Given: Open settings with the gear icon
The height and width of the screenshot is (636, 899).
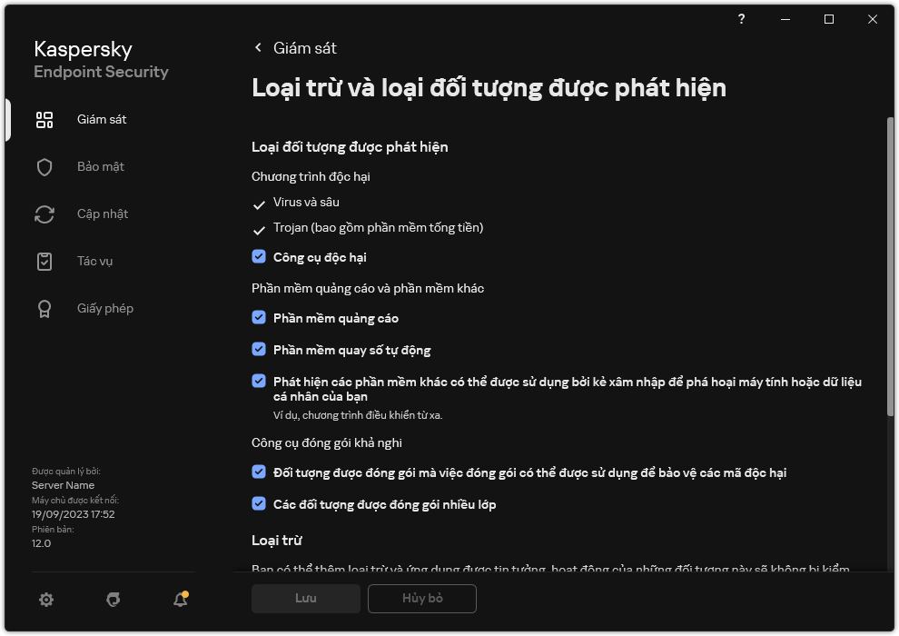Looking at the screenshot, I should [46, 600].
